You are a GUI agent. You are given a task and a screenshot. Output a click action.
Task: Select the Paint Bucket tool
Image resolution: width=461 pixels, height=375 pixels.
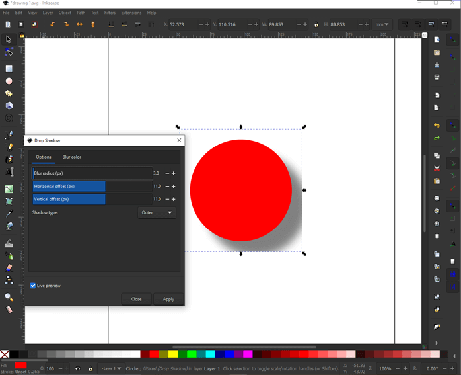click(9, 226)
